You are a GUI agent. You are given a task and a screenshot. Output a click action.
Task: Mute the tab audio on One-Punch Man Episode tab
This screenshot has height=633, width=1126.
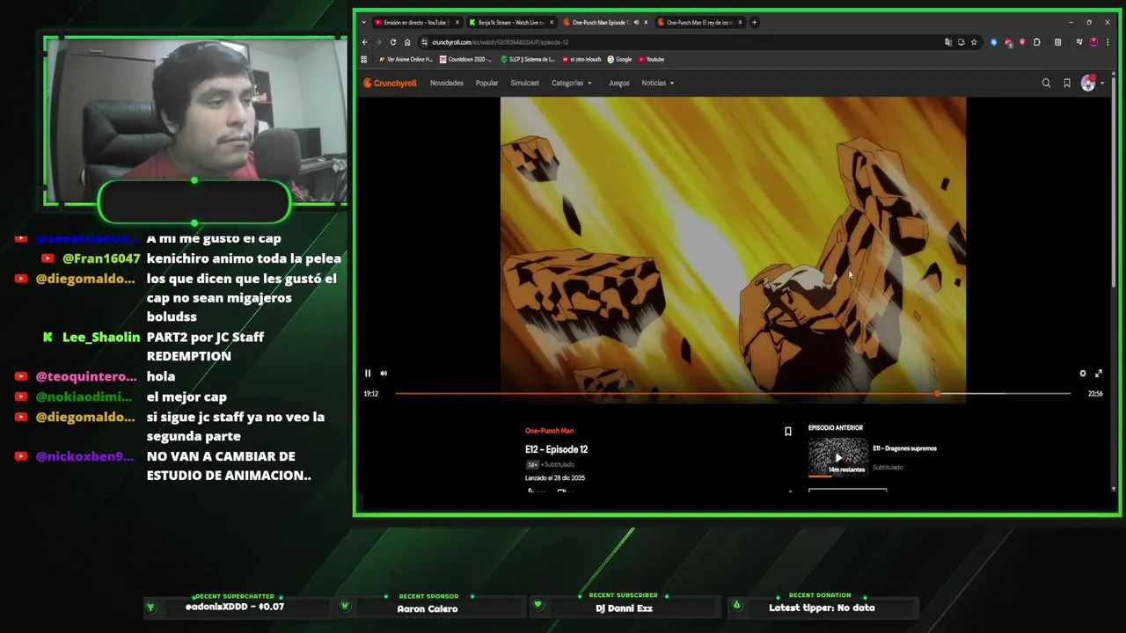pos(635,23)
